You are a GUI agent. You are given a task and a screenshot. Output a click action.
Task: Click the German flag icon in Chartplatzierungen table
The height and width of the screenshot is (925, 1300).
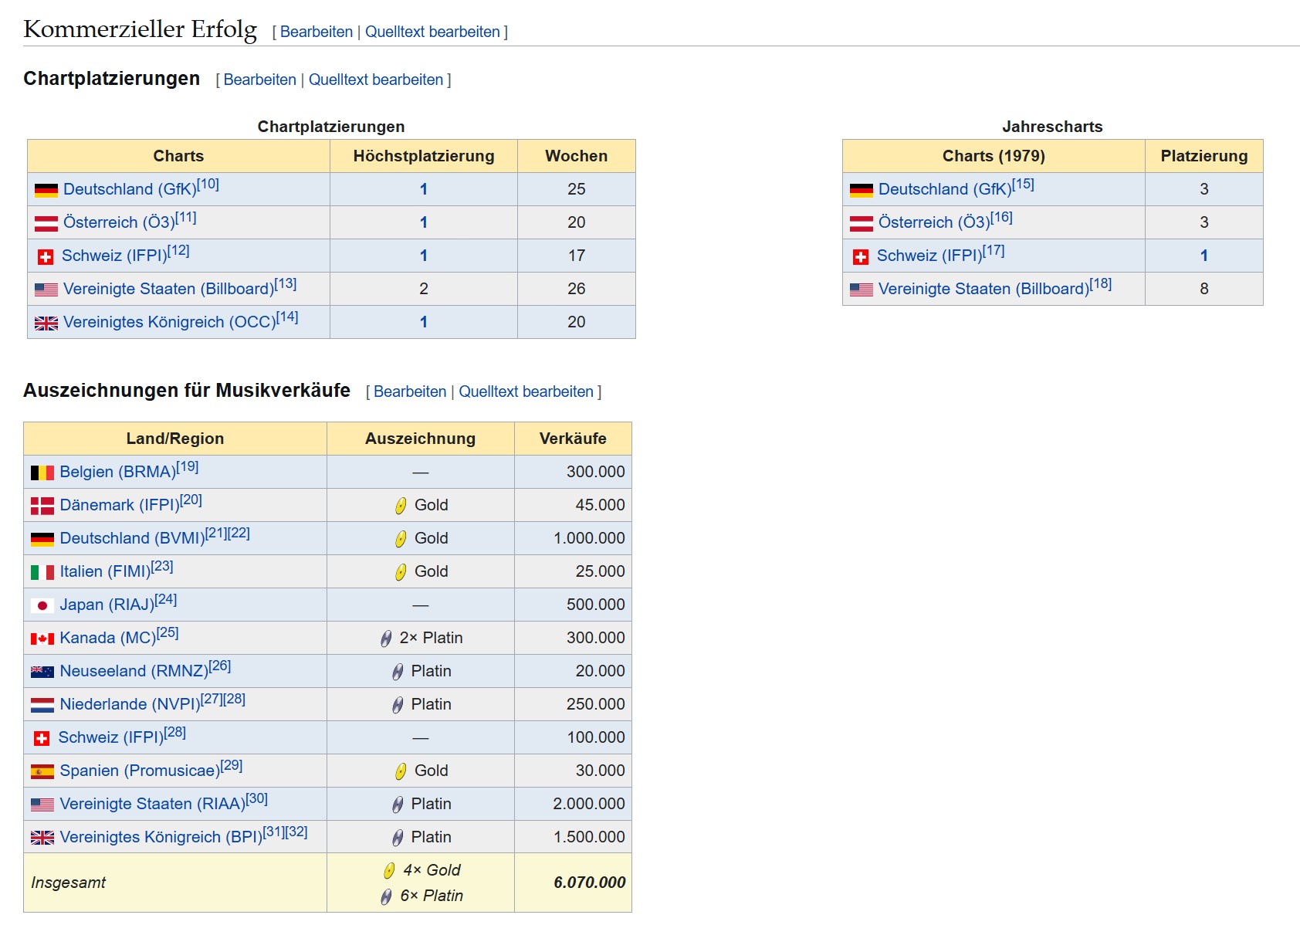pos(46,190)
